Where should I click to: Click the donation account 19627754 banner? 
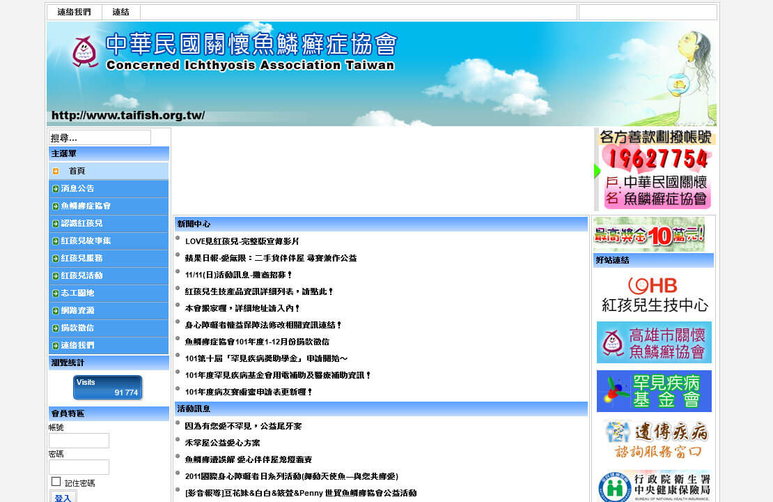pos(655,169)
